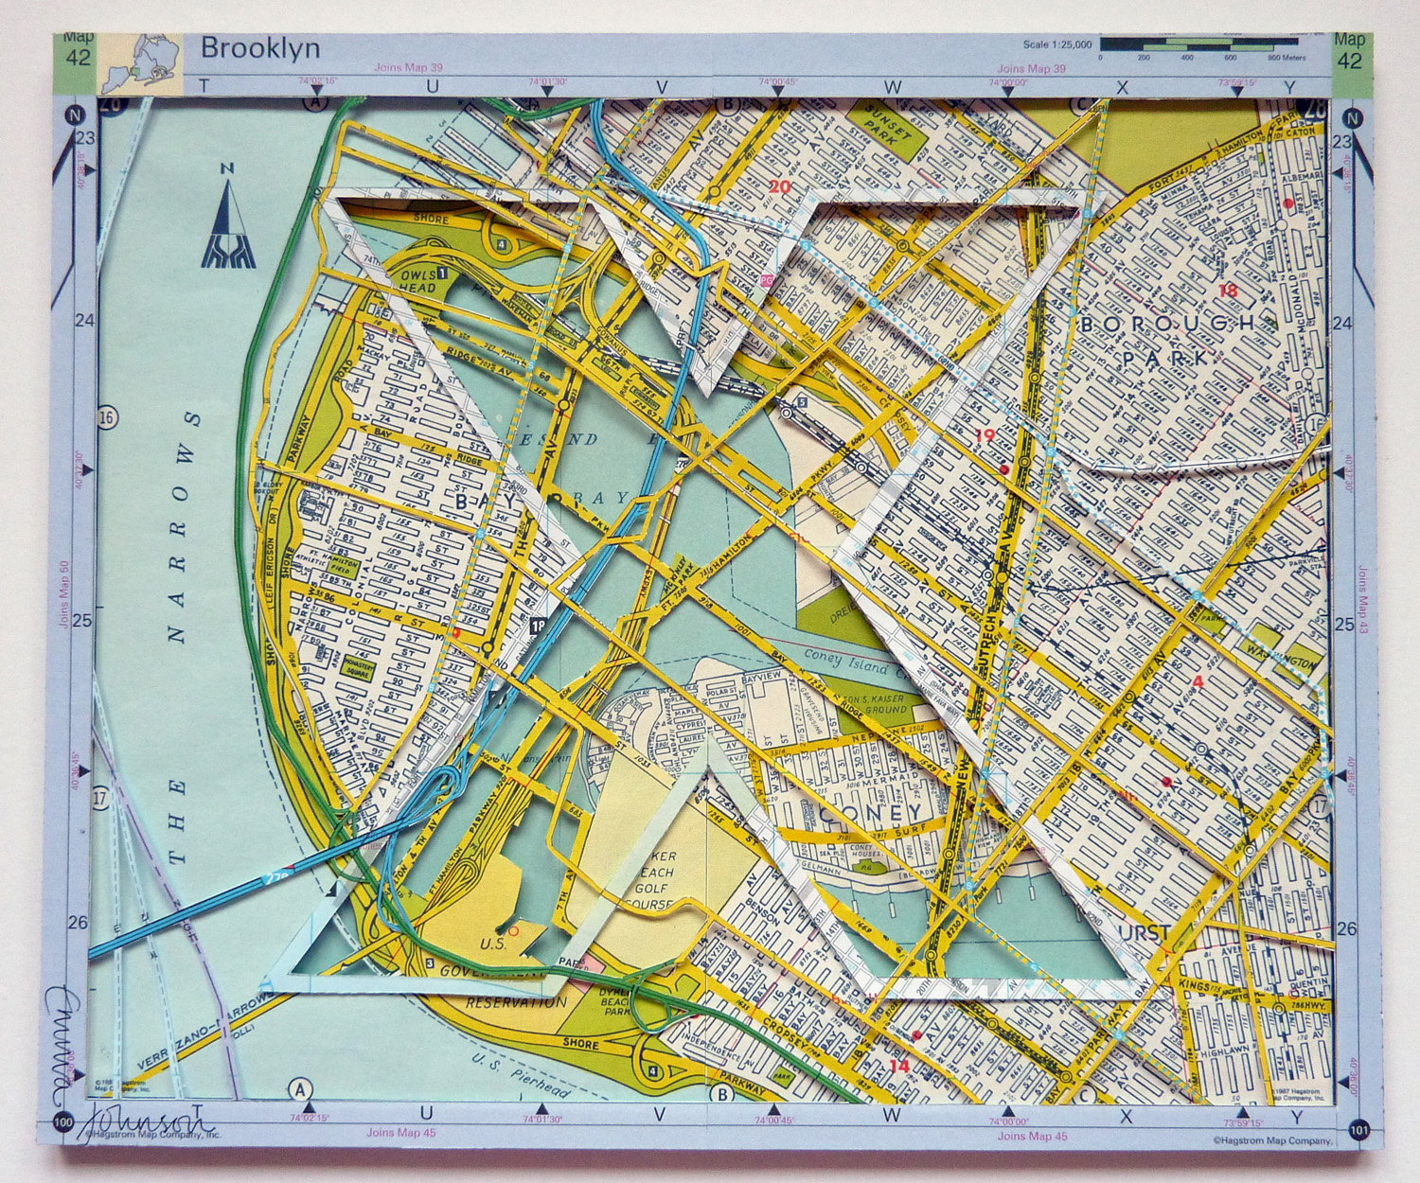This screenshot has height=1183, width=1420.
Task: Click the north arrow compass symbol
Action: point(225,222)
